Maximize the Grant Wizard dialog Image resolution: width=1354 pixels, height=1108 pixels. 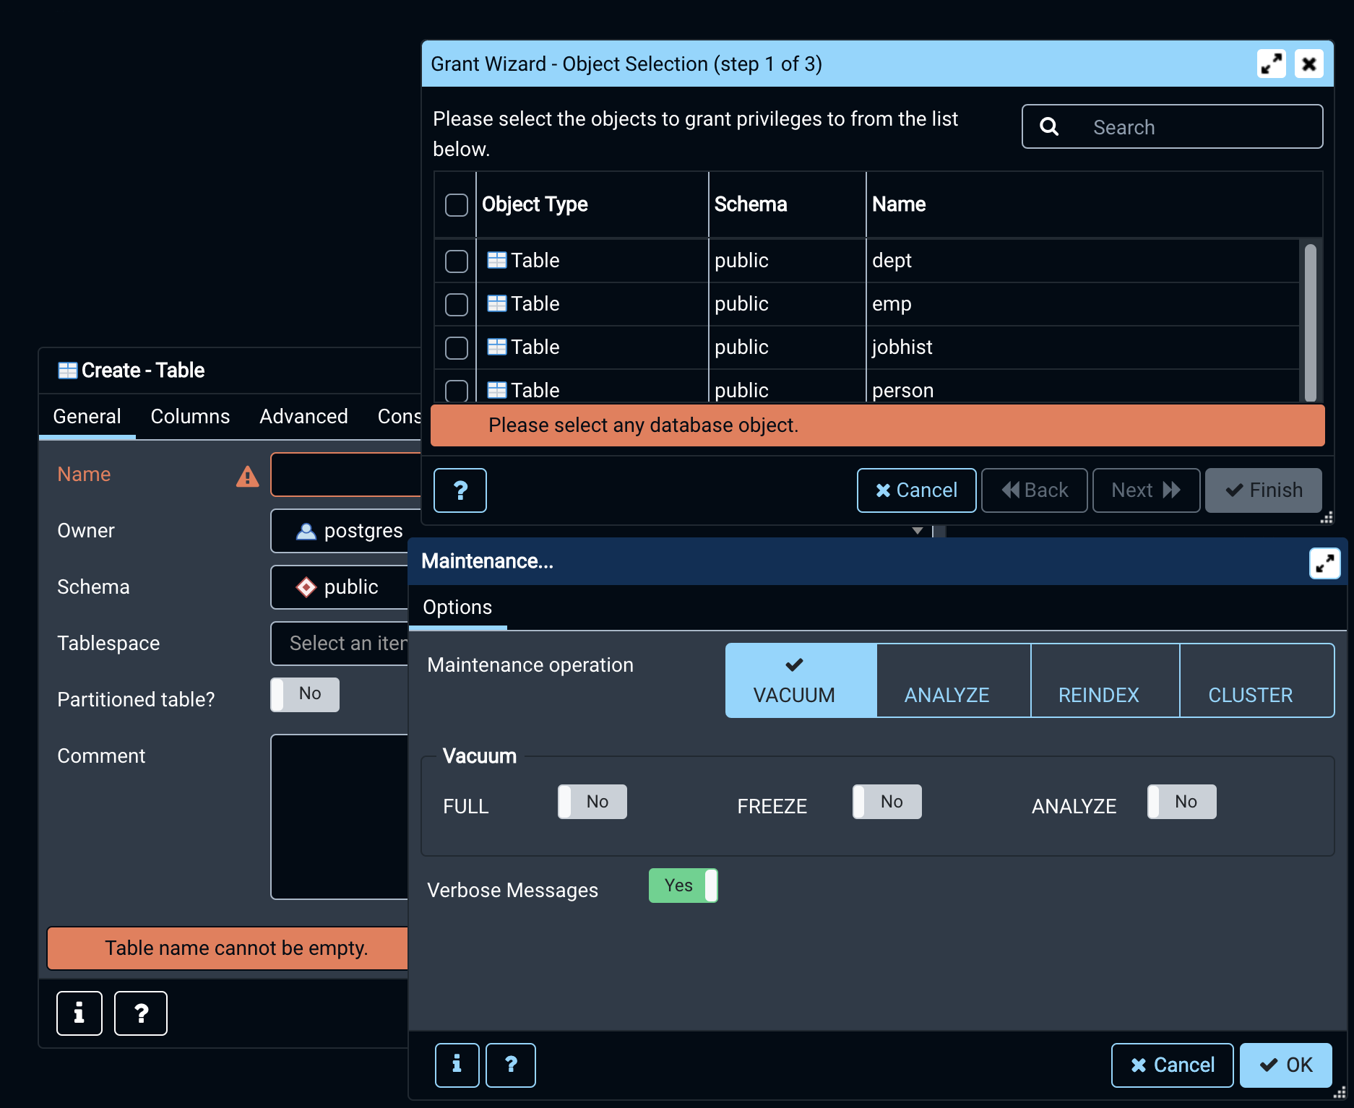click(x=1271, y=64)
